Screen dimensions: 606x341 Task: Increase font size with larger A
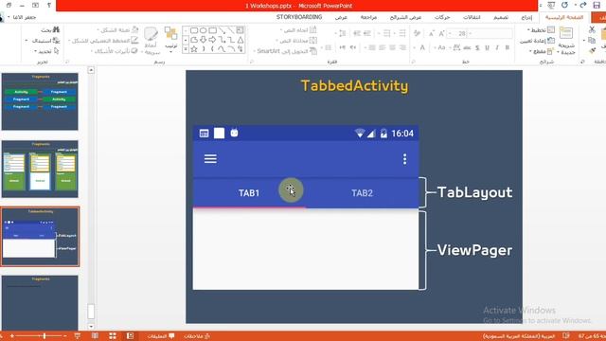442,34
